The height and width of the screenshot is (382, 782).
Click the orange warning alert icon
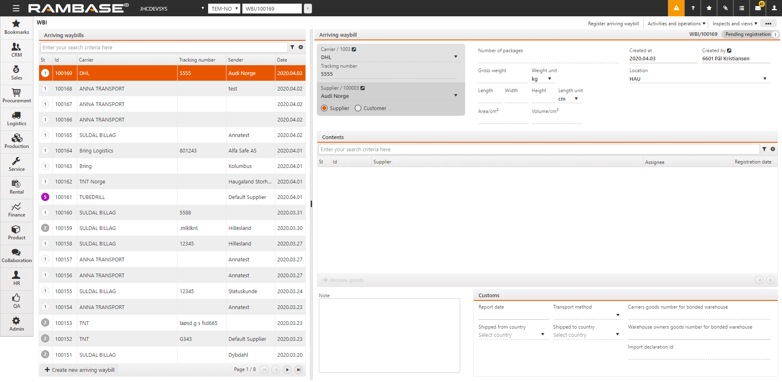676,8
